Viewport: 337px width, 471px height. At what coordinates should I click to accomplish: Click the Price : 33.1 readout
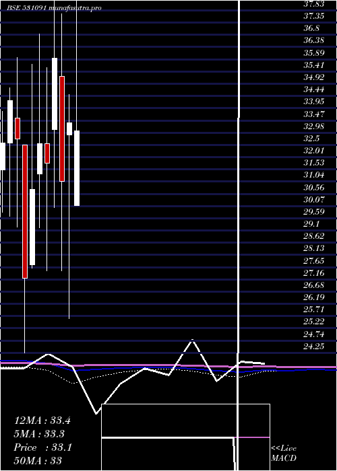[42, 447]
